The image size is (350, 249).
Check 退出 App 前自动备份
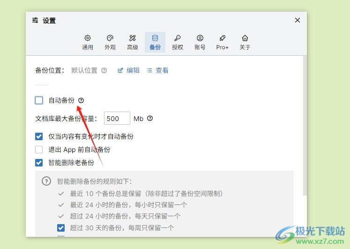(x=39, y=150)
